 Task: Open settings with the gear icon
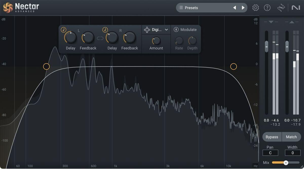(x=256, y=8)
